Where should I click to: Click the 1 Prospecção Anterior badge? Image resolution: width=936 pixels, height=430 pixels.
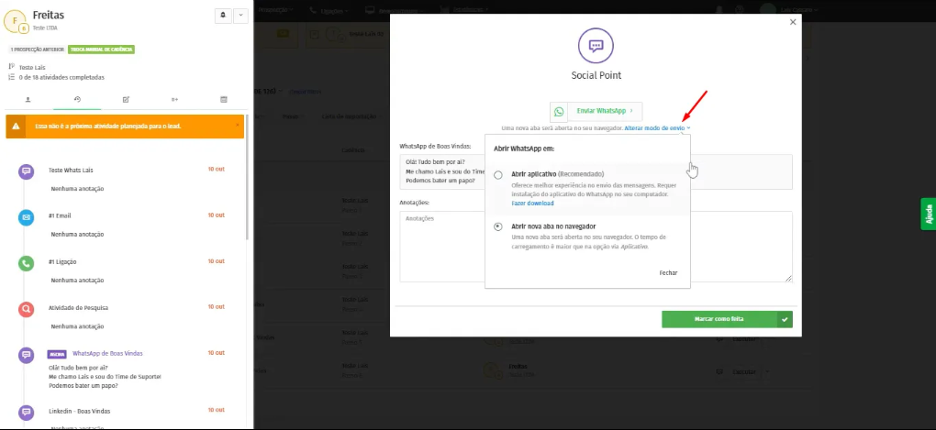37,50
